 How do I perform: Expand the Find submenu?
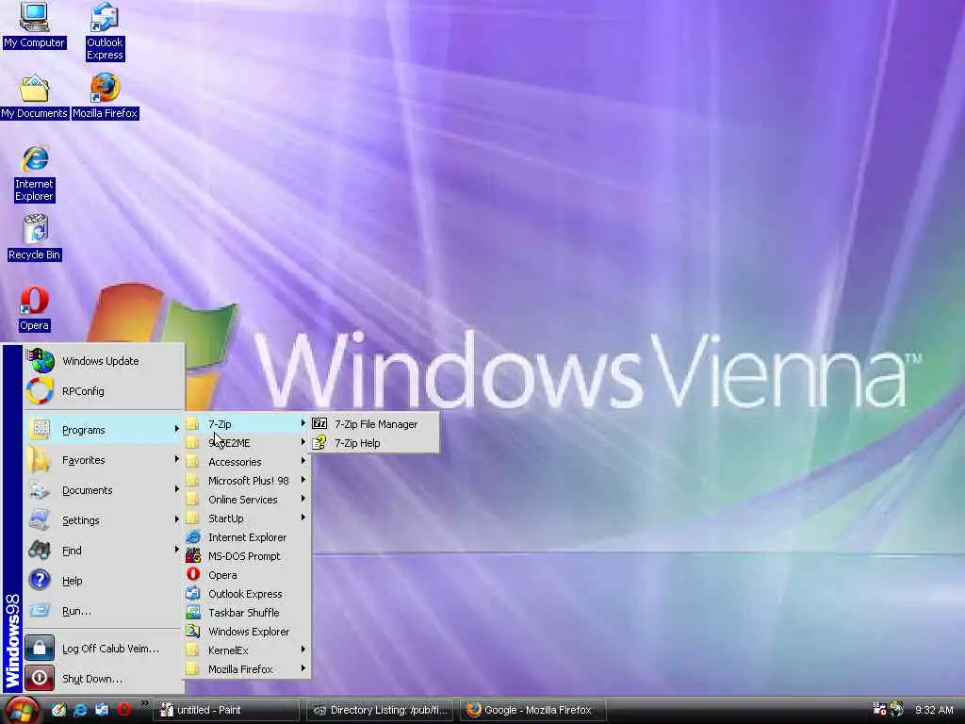point(104,551)
